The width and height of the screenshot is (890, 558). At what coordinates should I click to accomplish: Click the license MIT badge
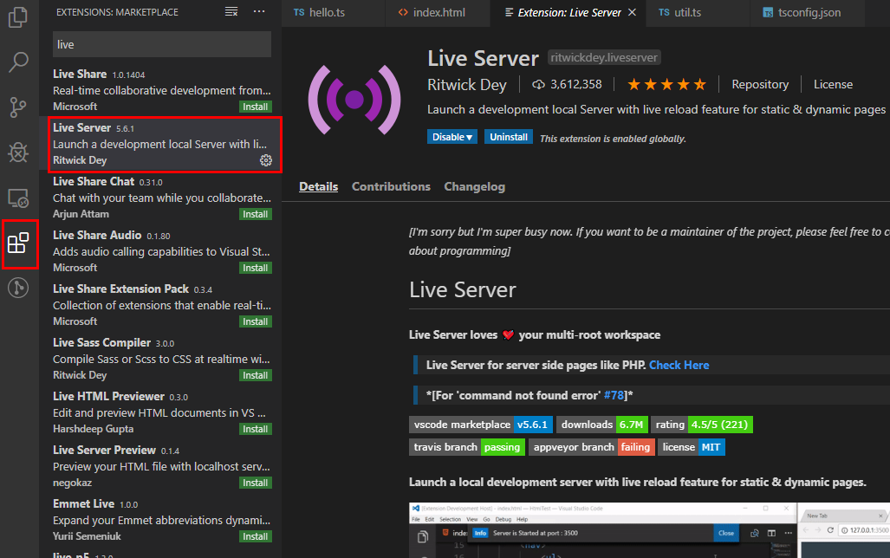(692, 447)
